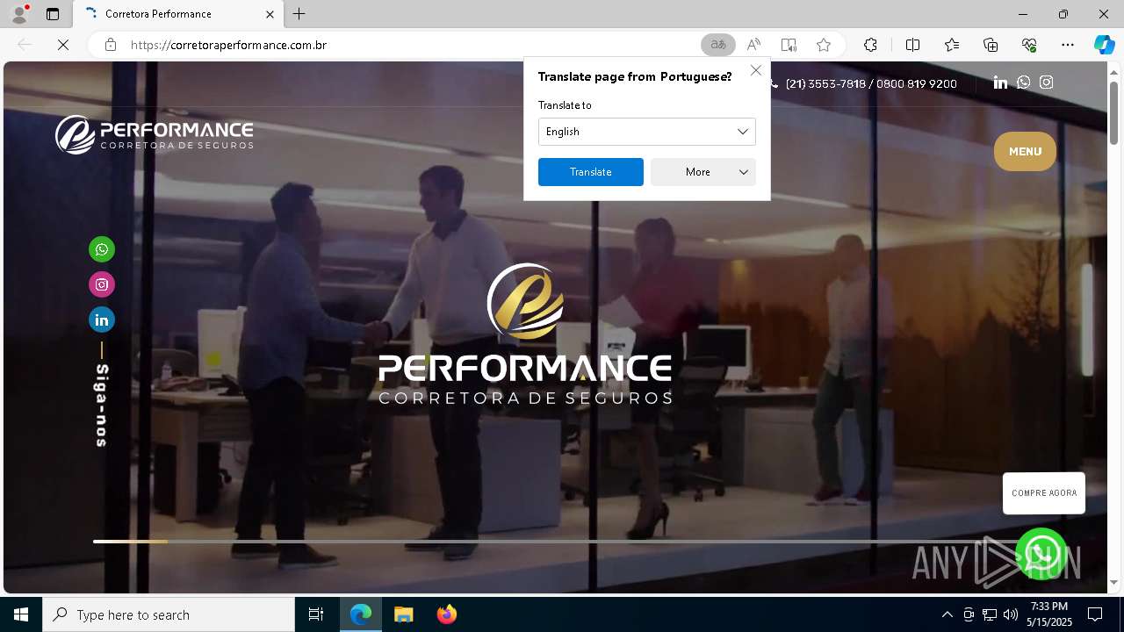
Task: Open network settings tray icon
Action: point(990,614)
